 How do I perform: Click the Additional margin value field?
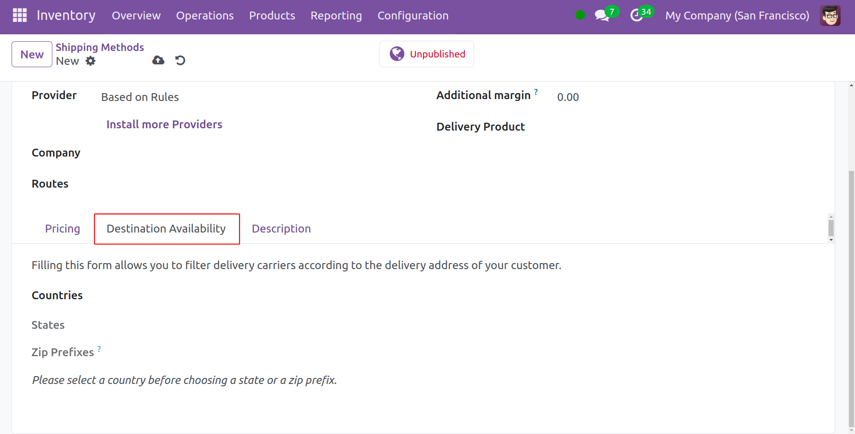(x=568, y=97)
